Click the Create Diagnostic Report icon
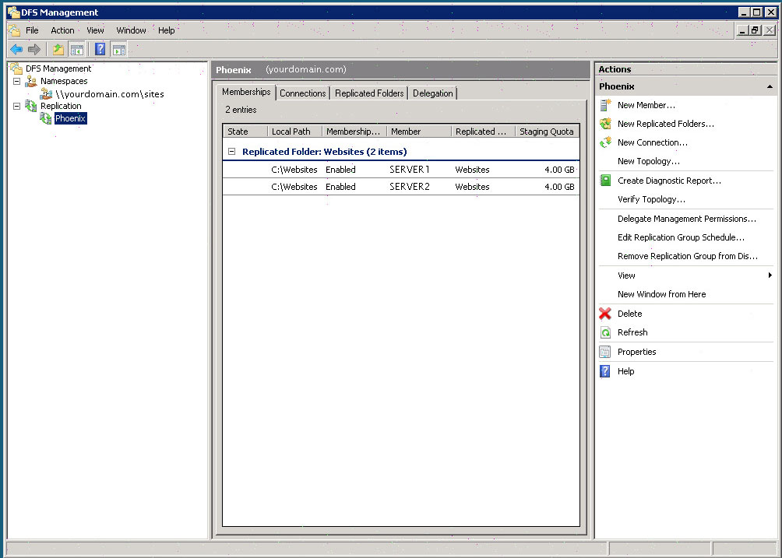 [605, 181]
